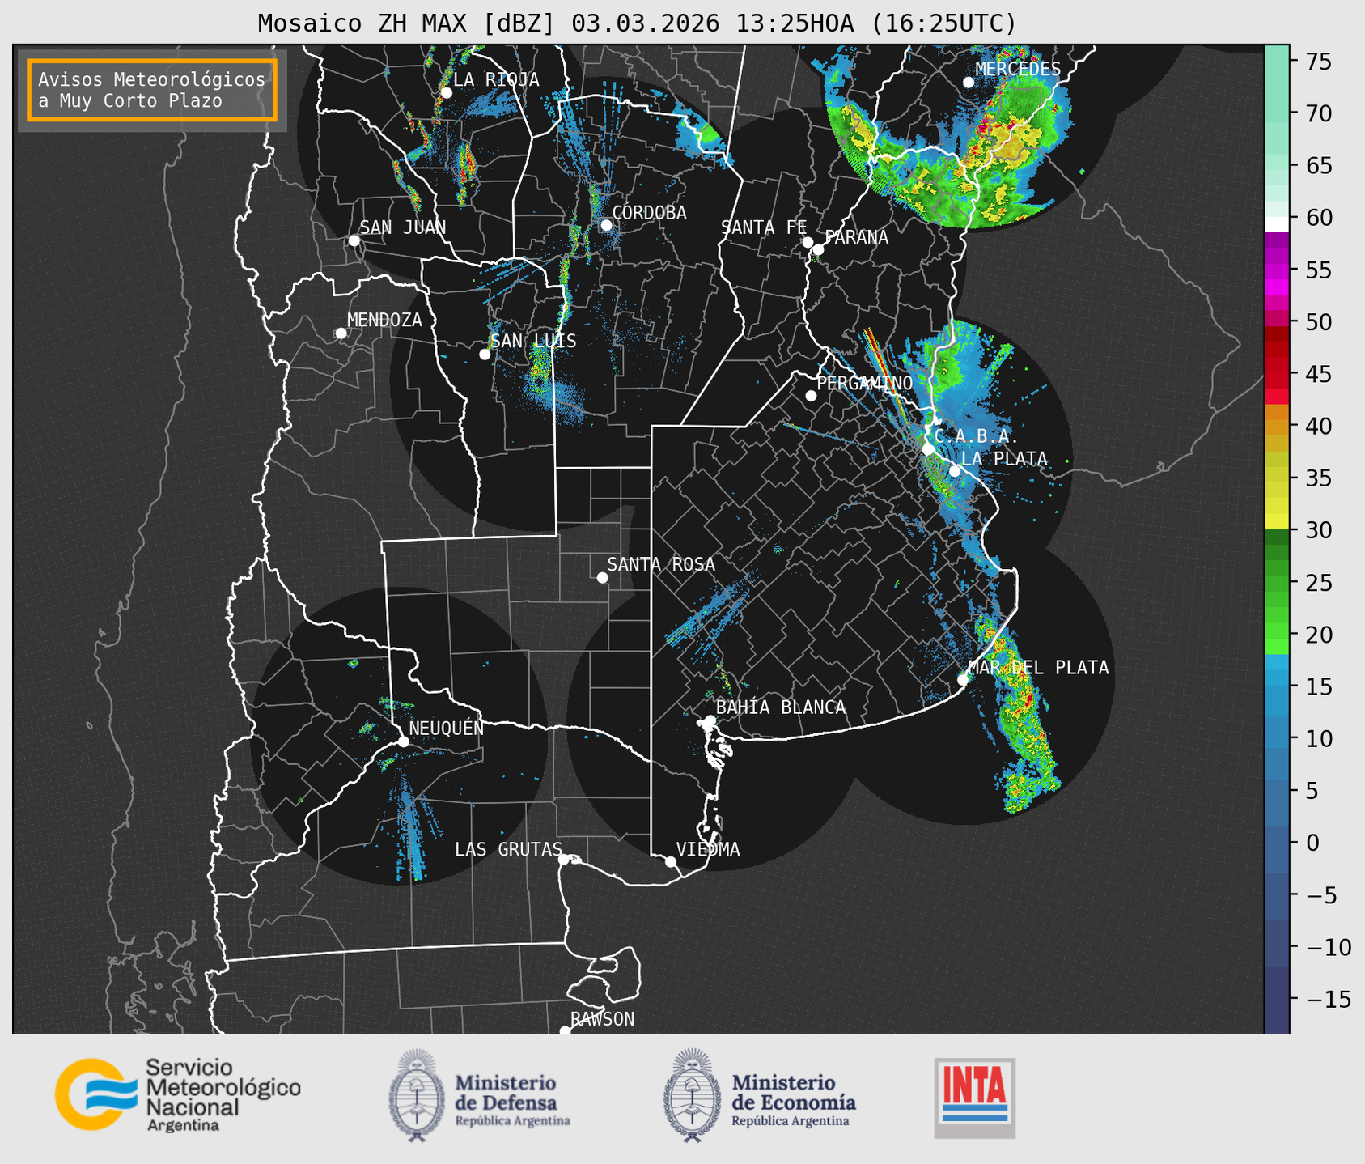This screenshot has height=1164, width=1365.
Task: Select the CÓRDOBA city label
Action: [x=649, y=212]
